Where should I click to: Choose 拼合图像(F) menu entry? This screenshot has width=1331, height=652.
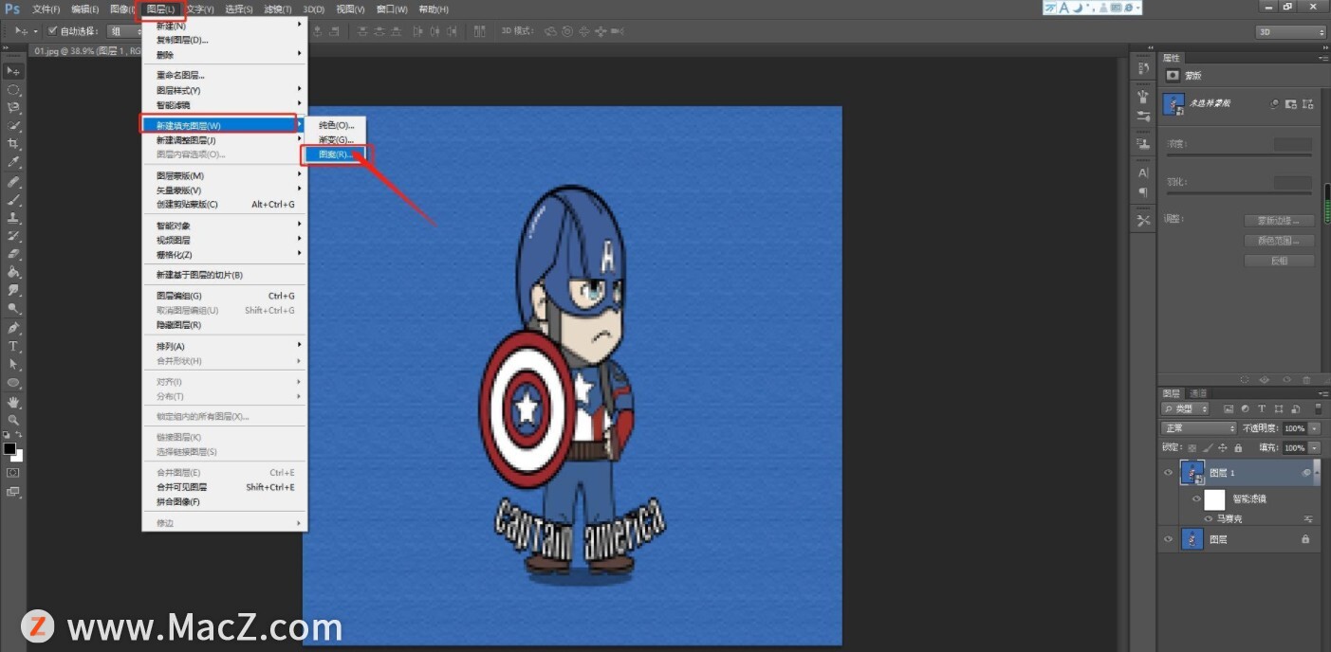click(225, 501)
